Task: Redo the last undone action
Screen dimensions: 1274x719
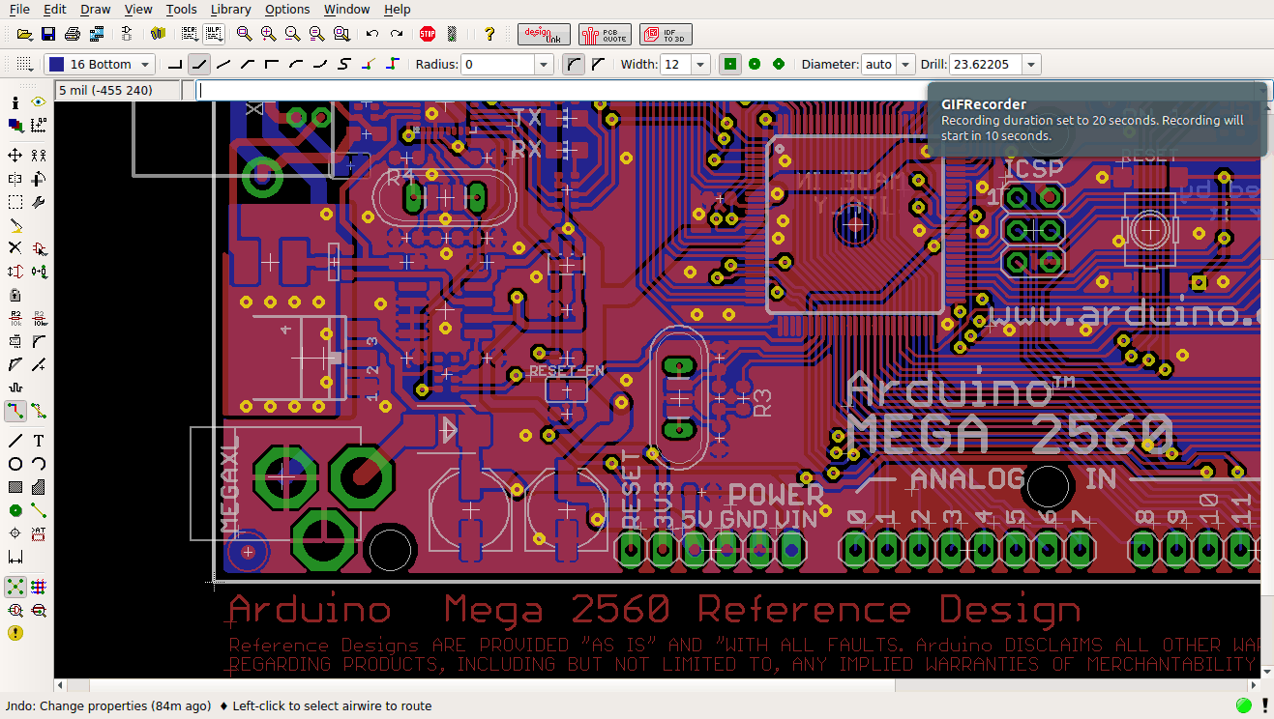Action: (397, 34)
